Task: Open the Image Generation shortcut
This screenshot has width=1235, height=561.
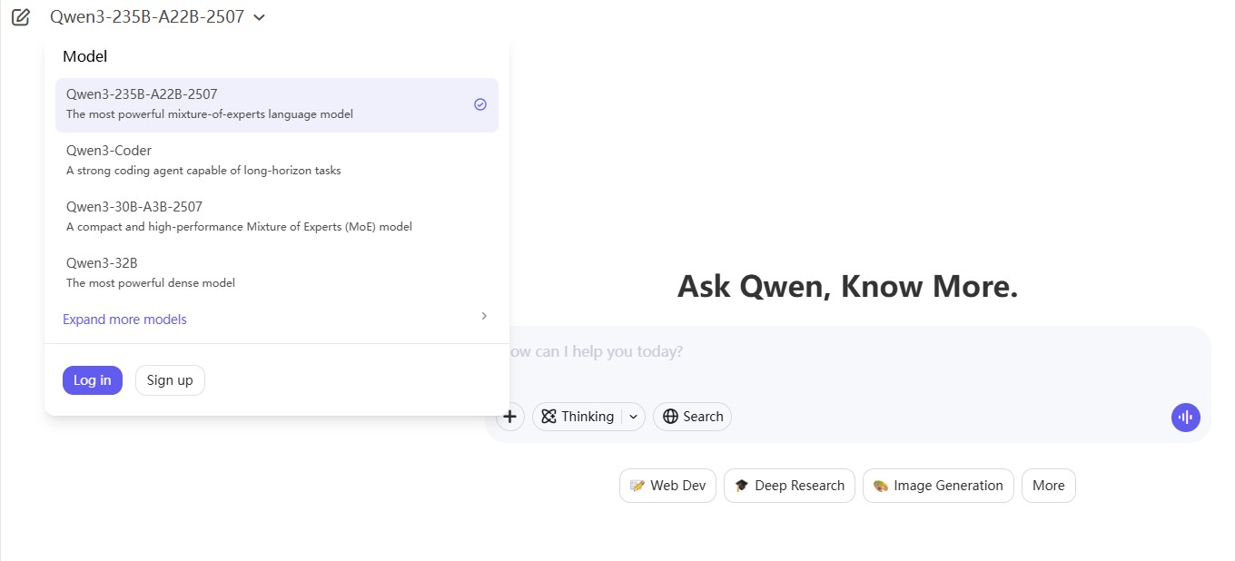Action: click(x=939, y=486)
